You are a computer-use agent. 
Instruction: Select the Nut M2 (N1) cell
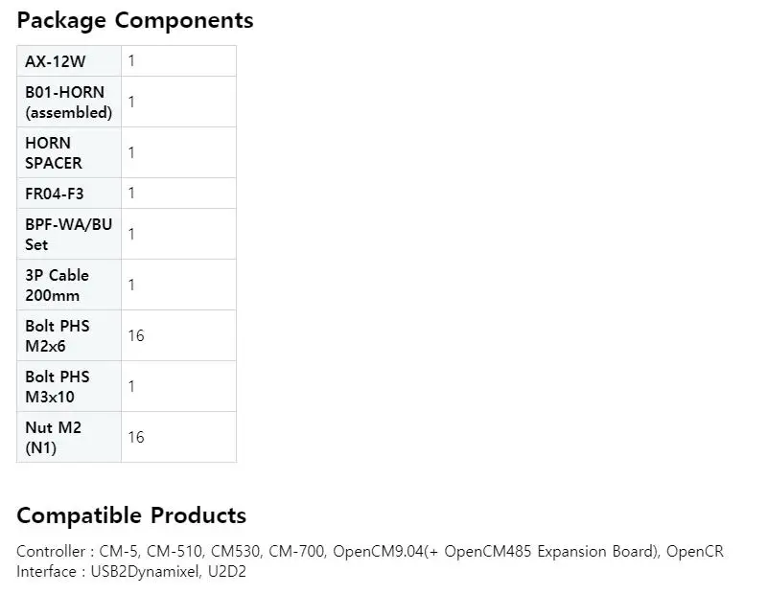69,438
